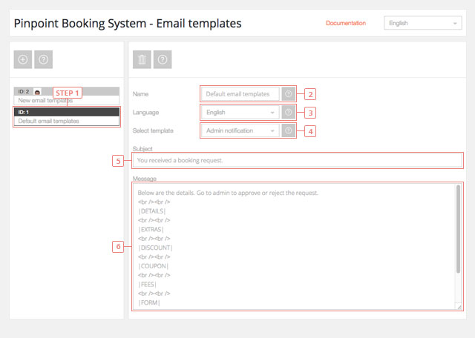Click the add new email template plus icon
This screenshot has width=475, height=338.
tap(23, 59)
